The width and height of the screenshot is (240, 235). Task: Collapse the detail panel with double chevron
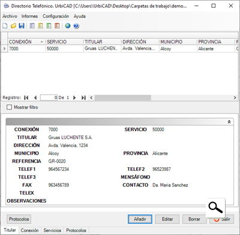pos(229,122)
